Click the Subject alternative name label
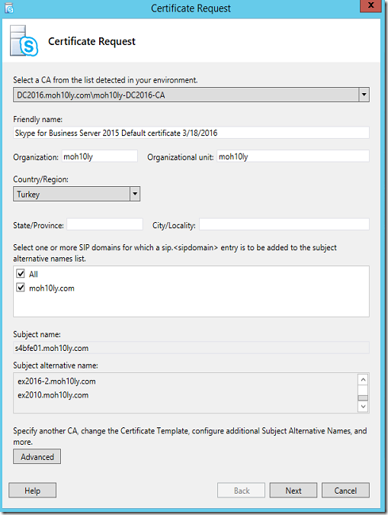This screenshot has height=515, width=388. click(56, 365)
